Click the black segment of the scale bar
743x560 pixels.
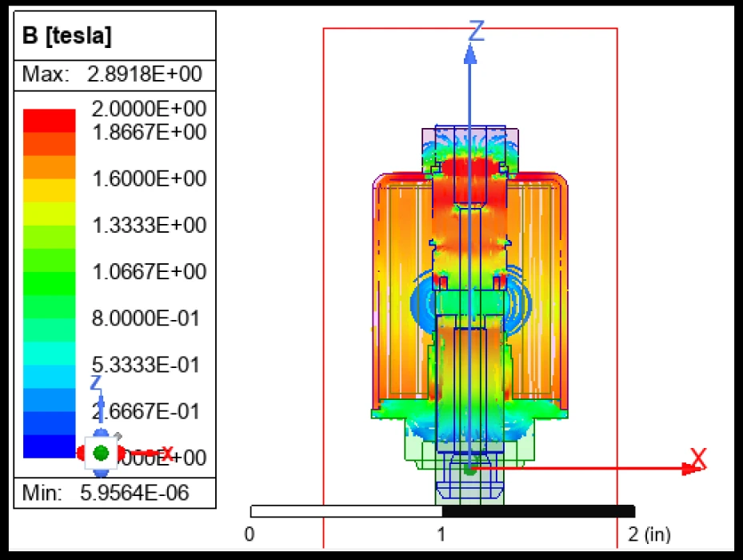tap(537, 511)
